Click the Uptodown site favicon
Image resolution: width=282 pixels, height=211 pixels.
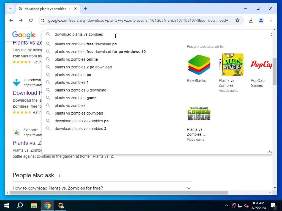[17, 82]
